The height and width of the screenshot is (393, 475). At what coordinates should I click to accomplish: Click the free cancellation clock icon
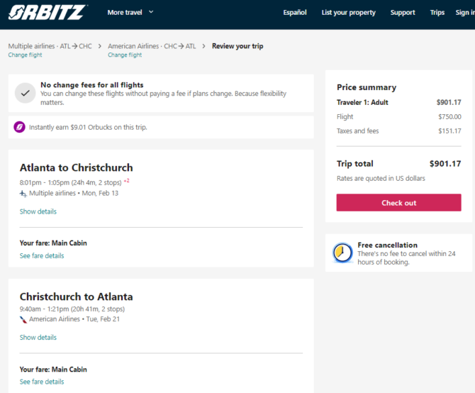tap(342, 252)
